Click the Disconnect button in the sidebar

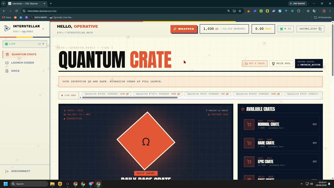pyautogui.click(x=18, y=171)
